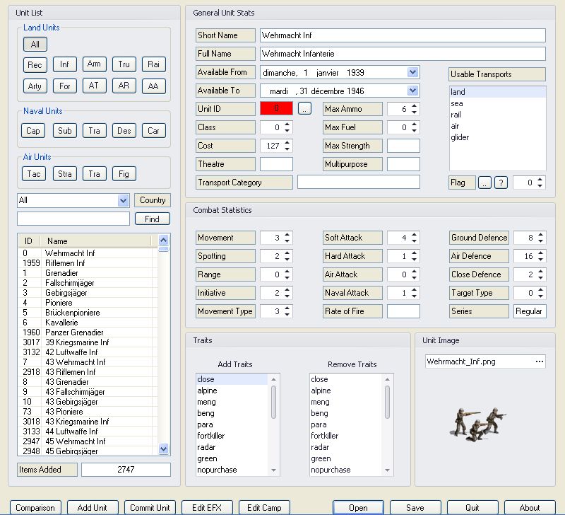Click the Add Unit button
Image resolution: width=565 pixels, height=515 pixels.
click(93, 507)
